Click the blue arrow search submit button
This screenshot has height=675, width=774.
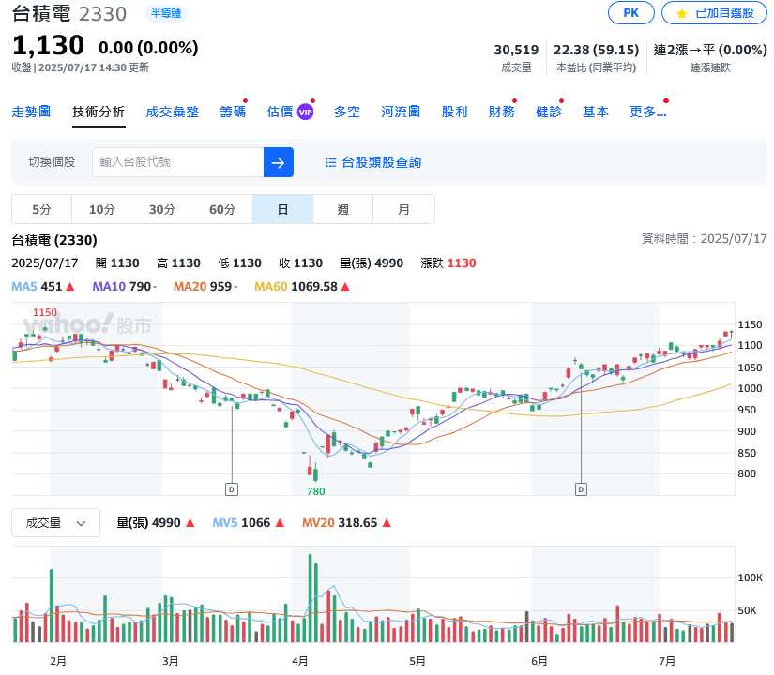pos(279,162)
